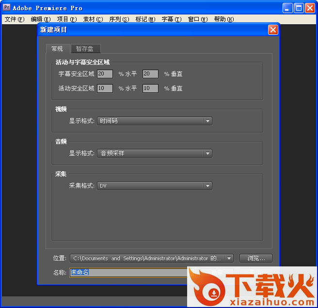Open the 字幕(T) menu
Viewport: 318px width, 308px height.
pos(172,19)
